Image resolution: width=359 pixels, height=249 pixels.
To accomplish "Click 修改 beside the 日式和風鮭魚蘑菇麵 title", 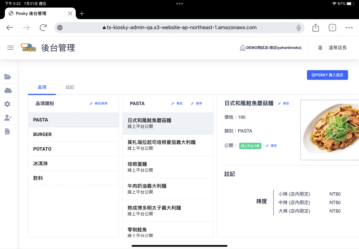I will 283,104.
